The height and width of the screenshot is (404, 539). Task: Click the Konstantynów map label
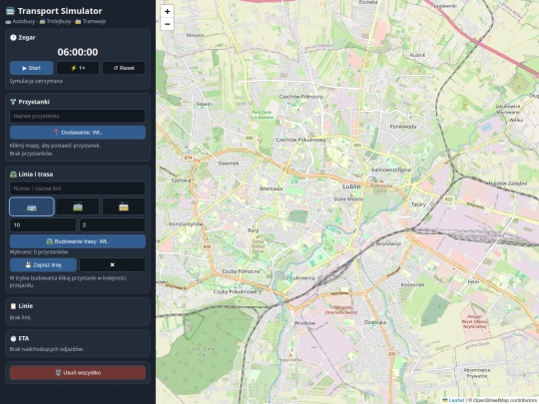coord(186,224)
